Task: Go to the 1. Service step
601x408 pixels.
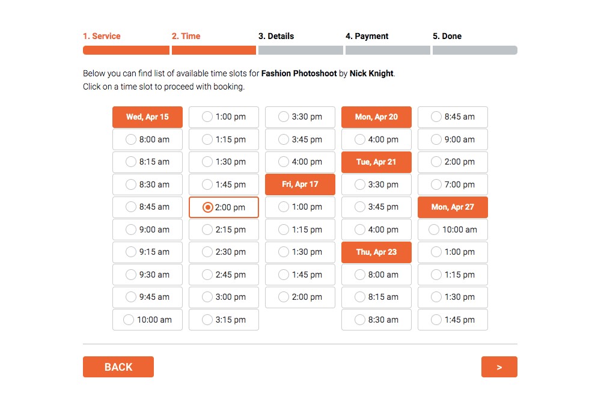Action: click(x=102, y=36)
